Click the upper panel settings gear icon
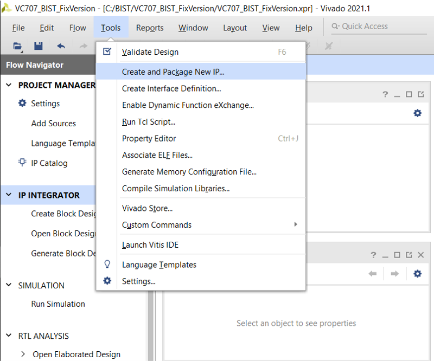Screen dimensions: 434x361 click(417, 113)
